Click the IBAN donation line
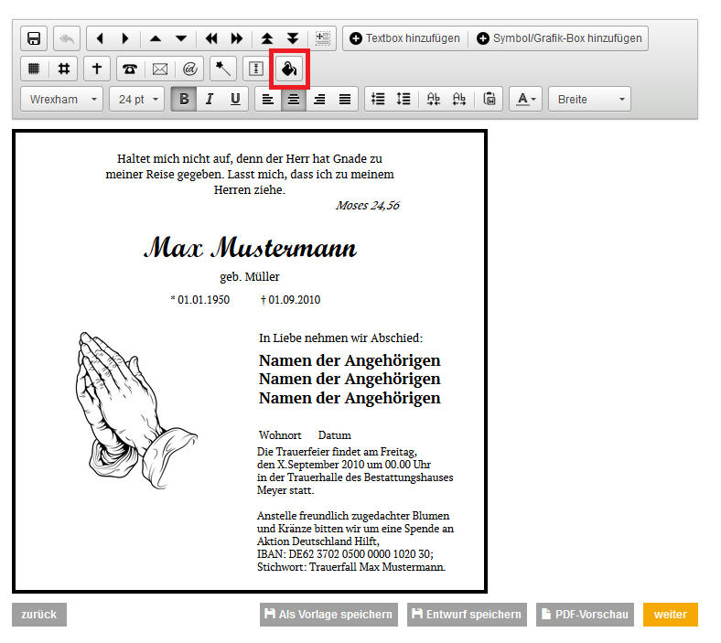 [x=345, y=554]
